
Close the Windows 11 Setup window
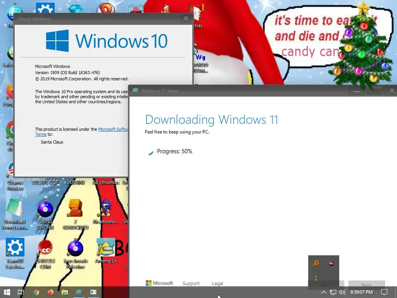(392, 90)
